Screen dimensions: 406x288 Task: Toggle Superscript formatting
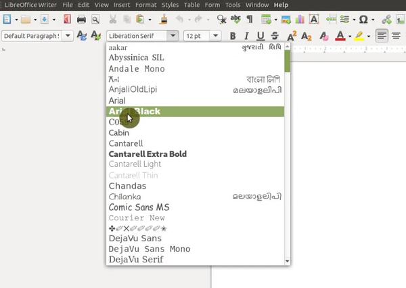pos(292,36)
